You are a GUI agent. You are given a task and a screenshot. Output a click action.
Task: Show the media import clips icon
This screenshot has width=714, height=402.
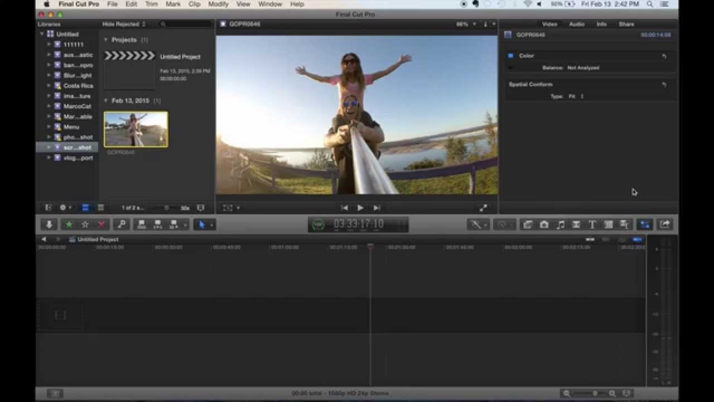point(528,224)
